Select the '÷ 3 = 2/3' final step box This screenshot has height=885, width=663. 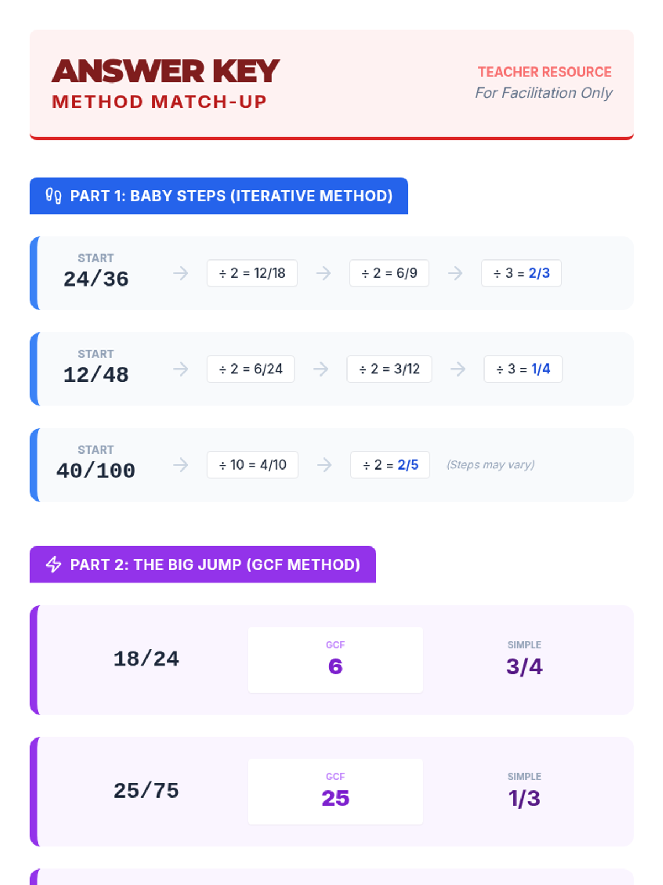coord(522,273)
